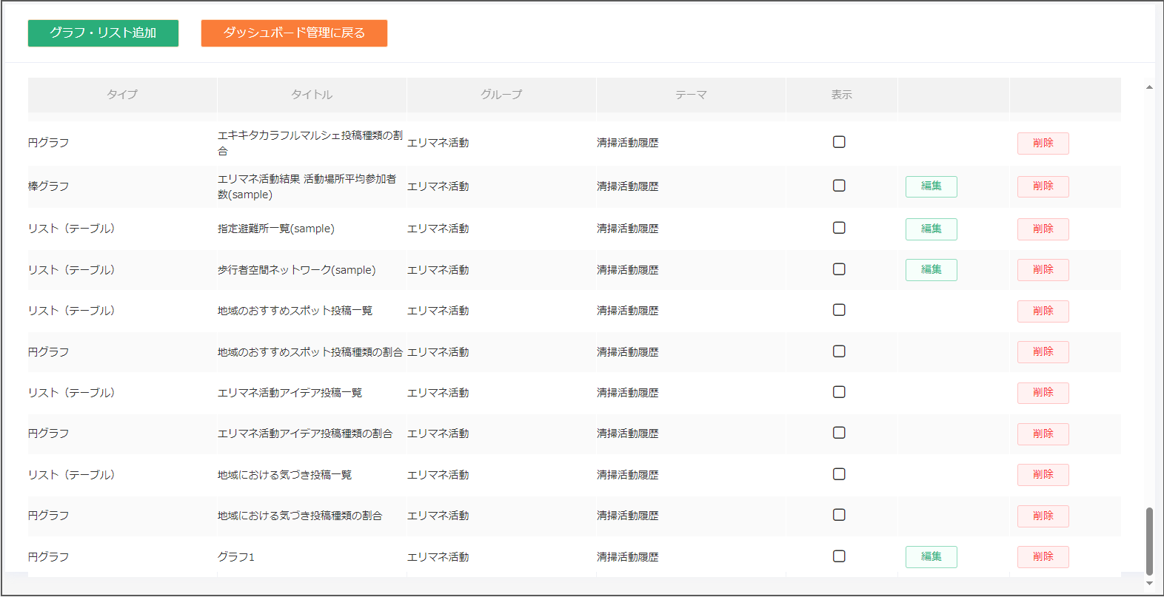
Task: Click the テーマ column header
Action: click(x=691, y=95)
